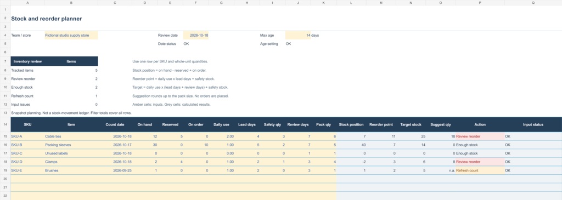
Task: Click the 'Brushes' item cell
Action: click(71, 170)
